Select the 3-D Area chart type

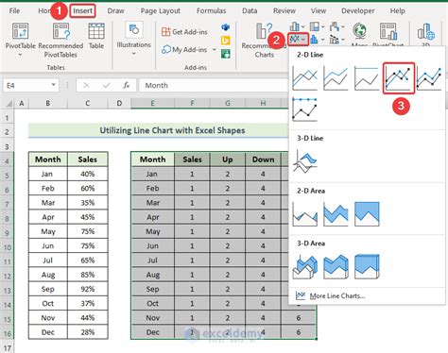(304, 267)
